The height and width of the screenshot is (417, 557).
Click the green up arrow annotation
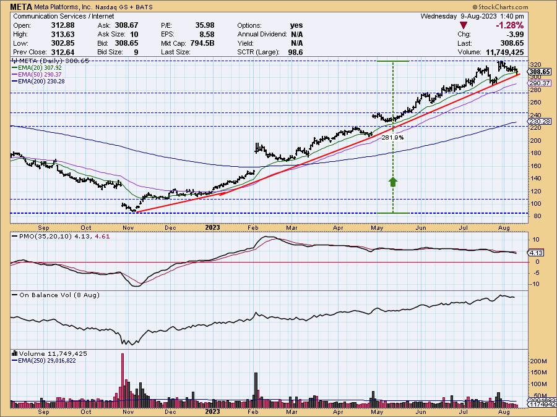pos(393,181)
